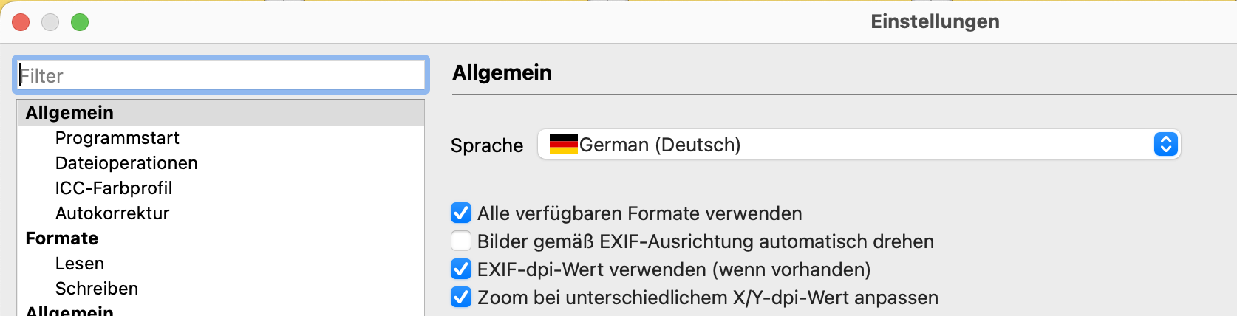
Task: Open Autokorrektur settings entry
Action: tap(112, 213)
